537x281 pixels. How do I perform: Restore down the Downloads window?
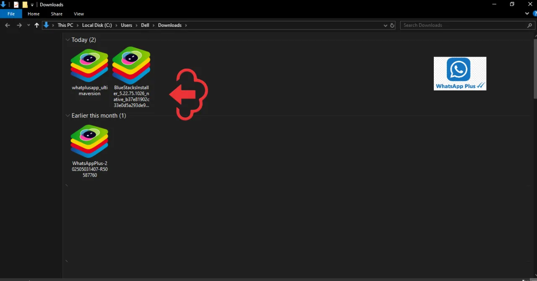point(512,5)
